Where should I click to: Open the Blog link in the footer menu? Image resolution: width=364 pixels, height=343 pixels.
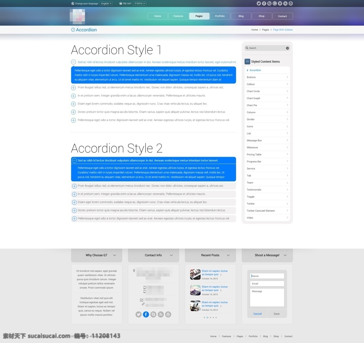265,336
